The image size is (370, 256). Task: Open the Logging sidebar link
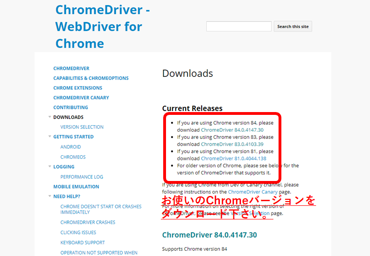[x=64, y=167]
